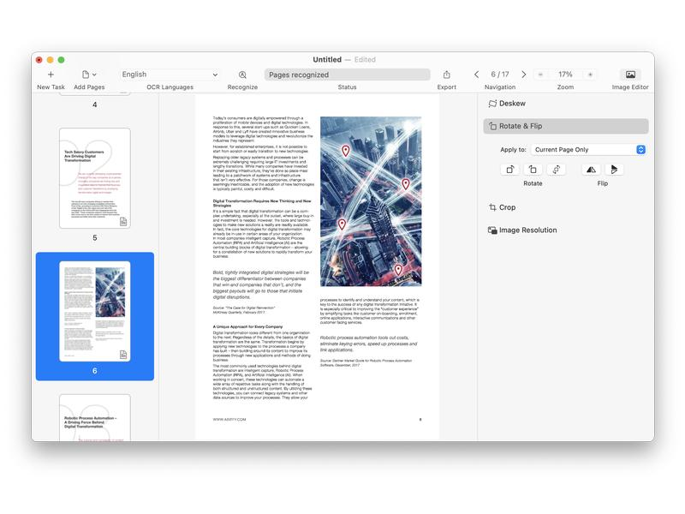Click the zoom in plus button
This screenshot has width=685, height=514.
[590, 75]
